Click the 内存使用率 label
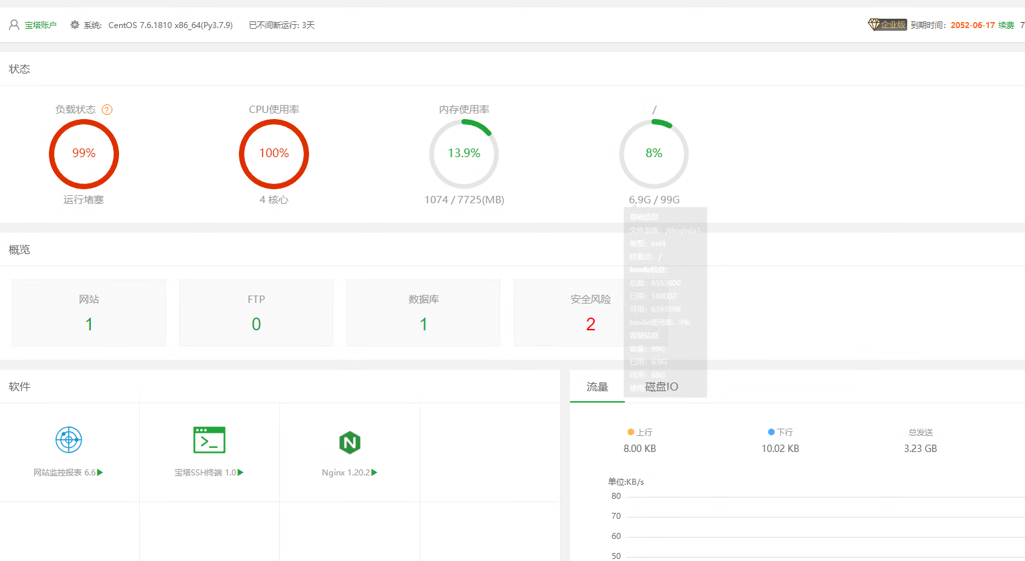Image resolution: width=1025 pixels, height=561 pixels. (464, 109)
